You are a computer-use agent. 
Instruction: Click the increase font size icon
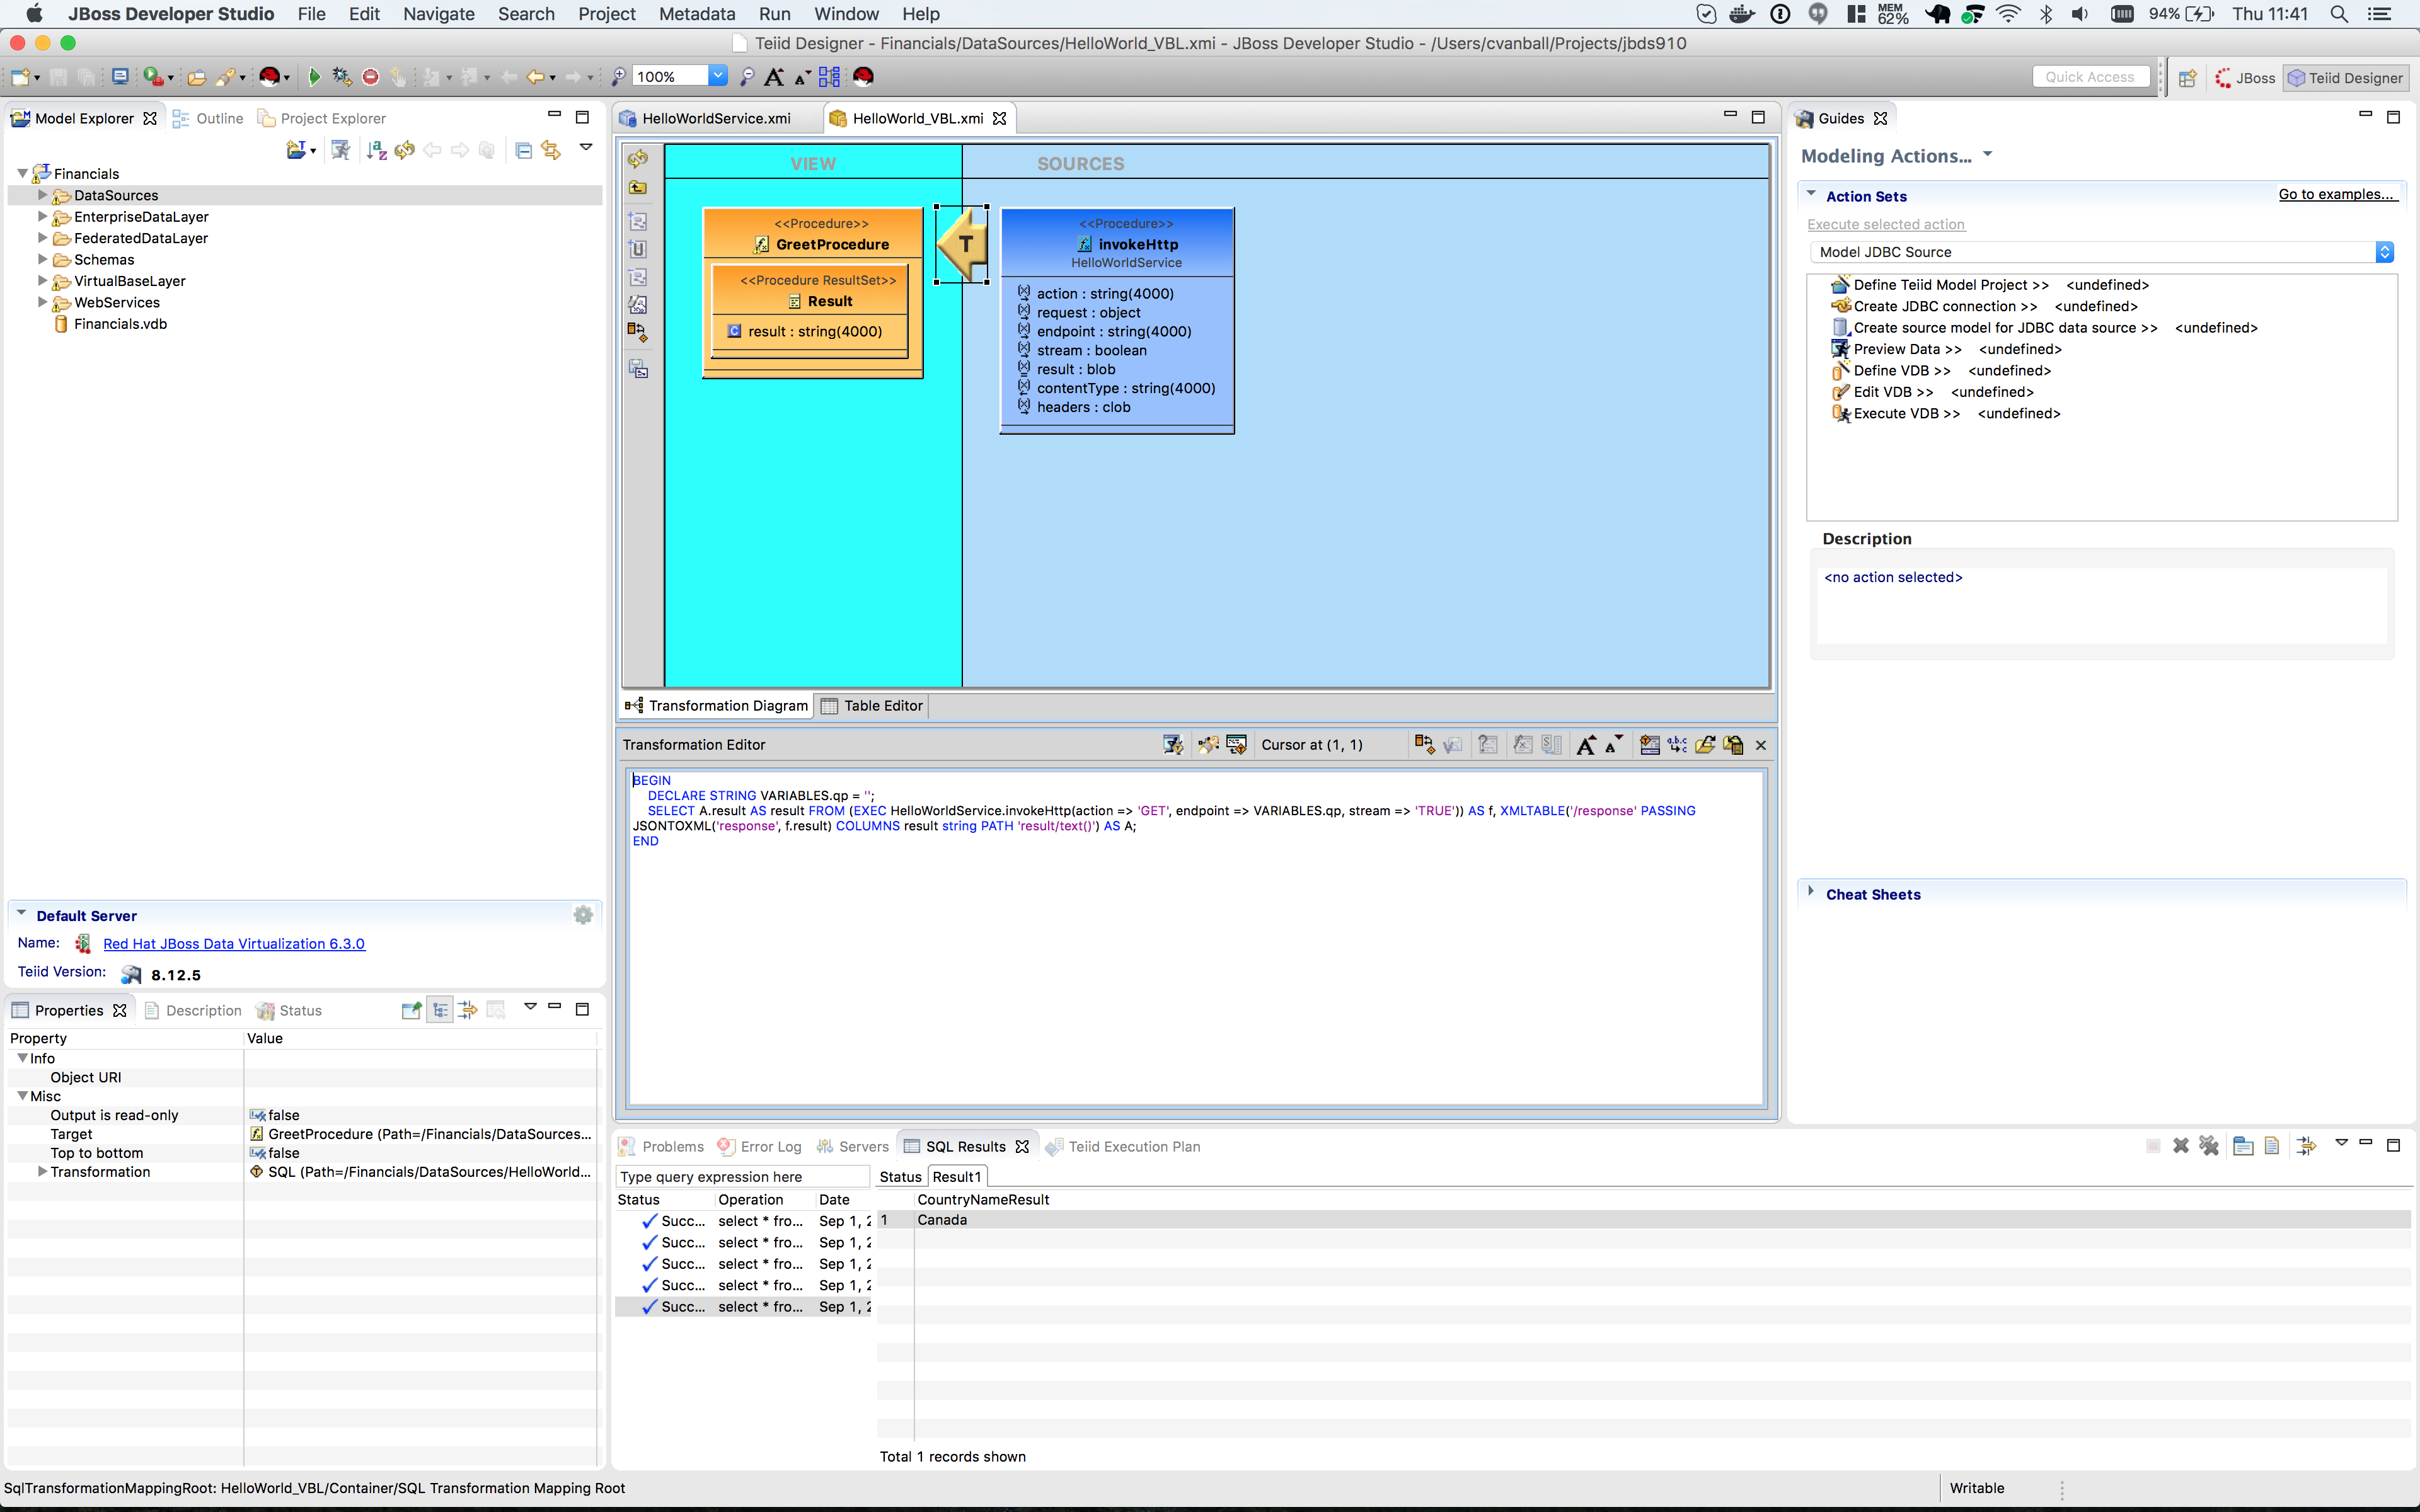click(774, 77)
